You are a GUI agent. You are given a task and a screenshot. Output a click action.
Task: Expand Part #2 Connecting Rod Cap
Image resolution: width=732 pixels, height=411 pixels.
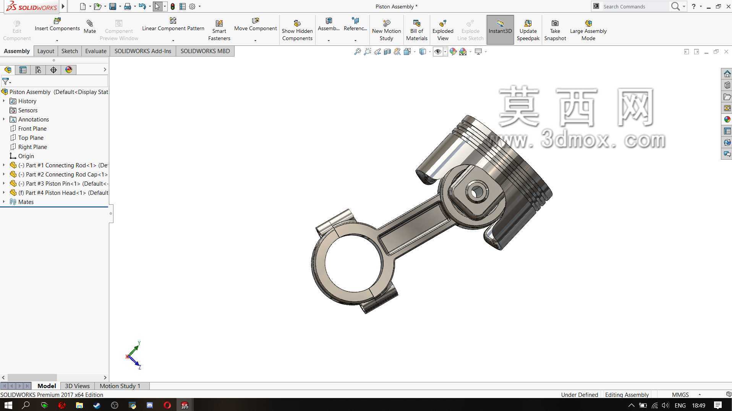click(x=4, y=174)
